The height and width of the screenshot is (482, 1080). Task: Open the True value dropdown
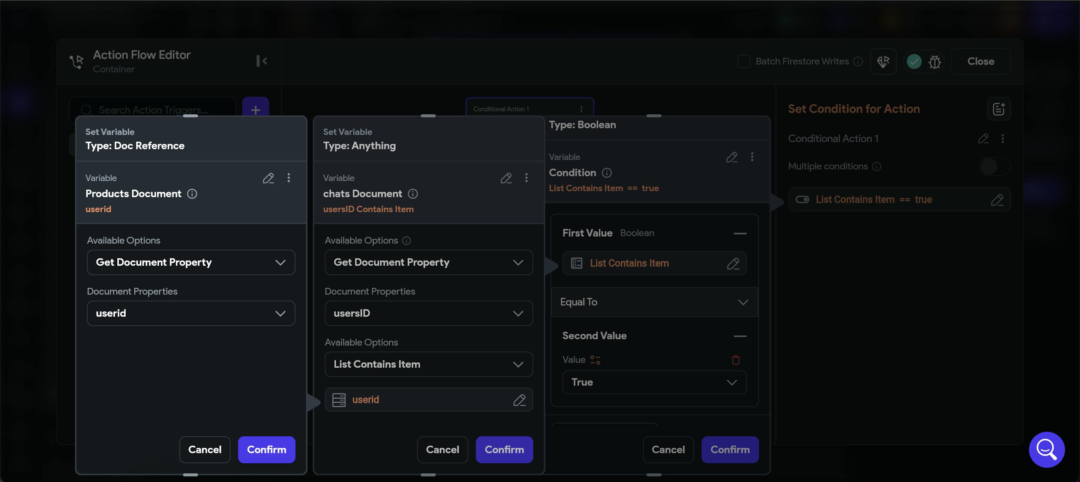click(654, 382)
